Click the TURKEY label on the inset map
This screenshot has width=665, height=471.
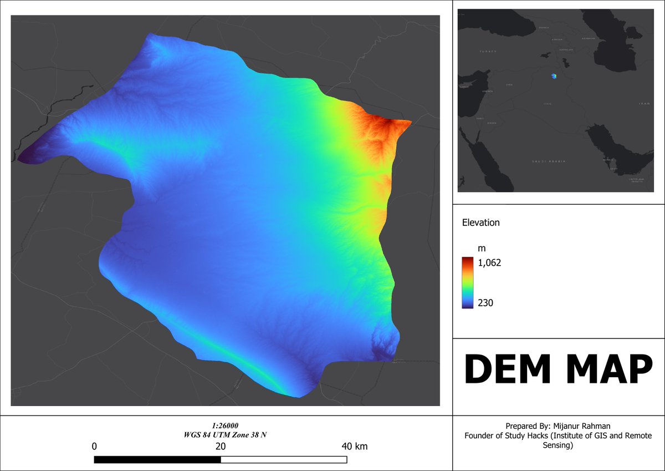pyautogui.click(x=487, y=51)
